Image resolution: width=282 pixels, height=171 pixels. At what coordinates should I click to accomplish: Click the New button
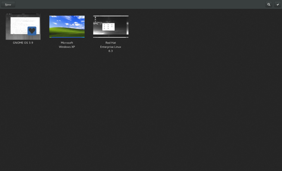[8, 5]
